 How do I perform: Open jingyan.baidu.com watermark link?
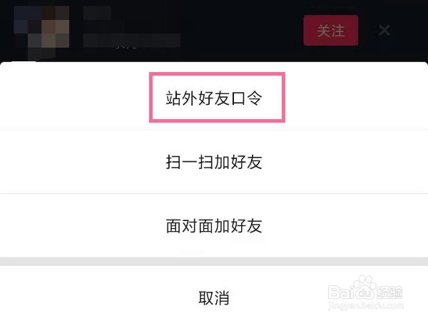[366, 306]
